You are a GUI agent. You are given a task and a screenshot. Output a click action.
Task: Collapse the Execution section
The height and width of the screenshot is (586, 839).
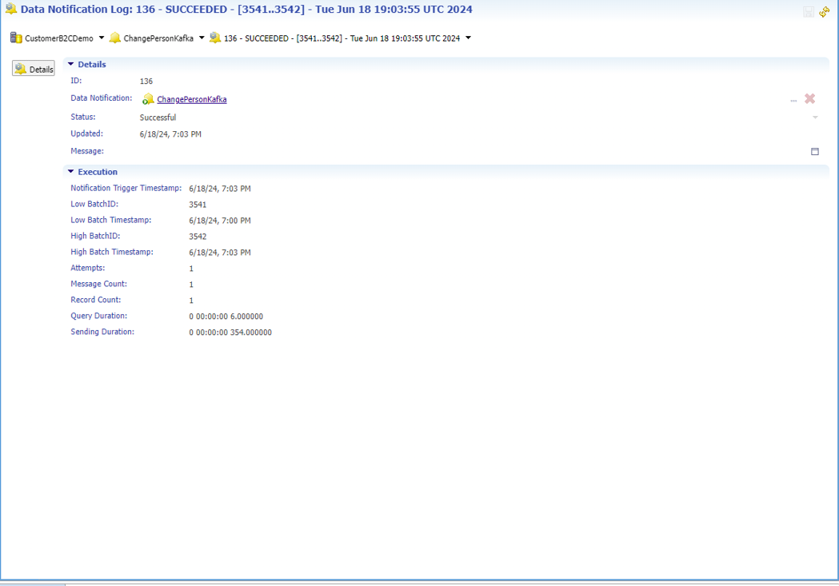click(70, 172)
